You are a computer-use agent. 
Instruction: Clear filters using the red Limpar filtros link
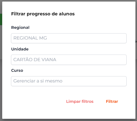coord(80,101)
